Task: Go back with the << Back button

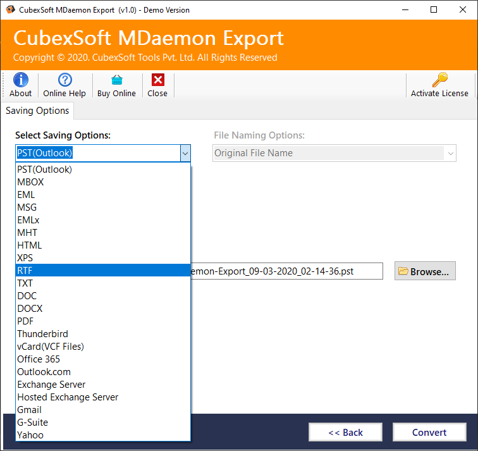Action: click(x=345, y=433)
